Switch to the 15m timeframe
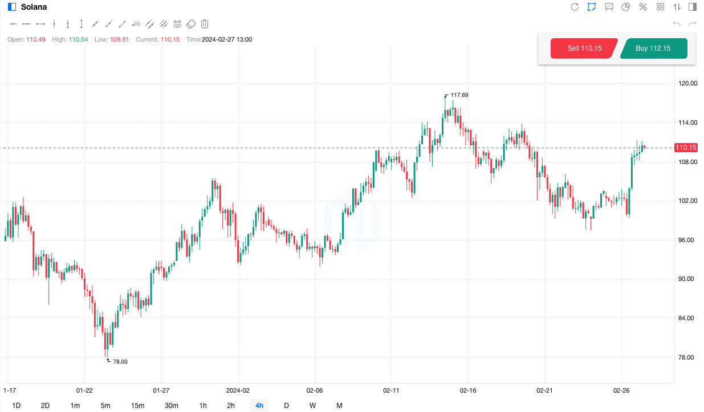Image resolution: width=704 pixels, height=412 pixels. coord(137,406)
